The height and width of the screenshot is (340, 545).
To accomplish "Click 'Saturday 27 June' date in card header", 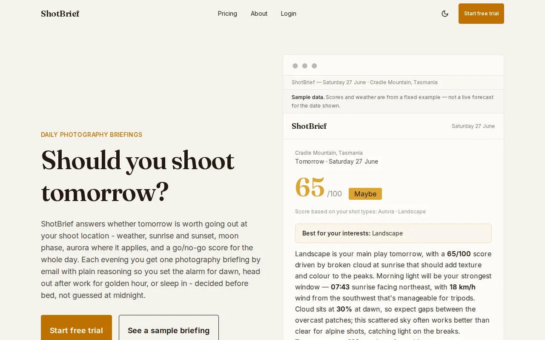I will [473, 126].
